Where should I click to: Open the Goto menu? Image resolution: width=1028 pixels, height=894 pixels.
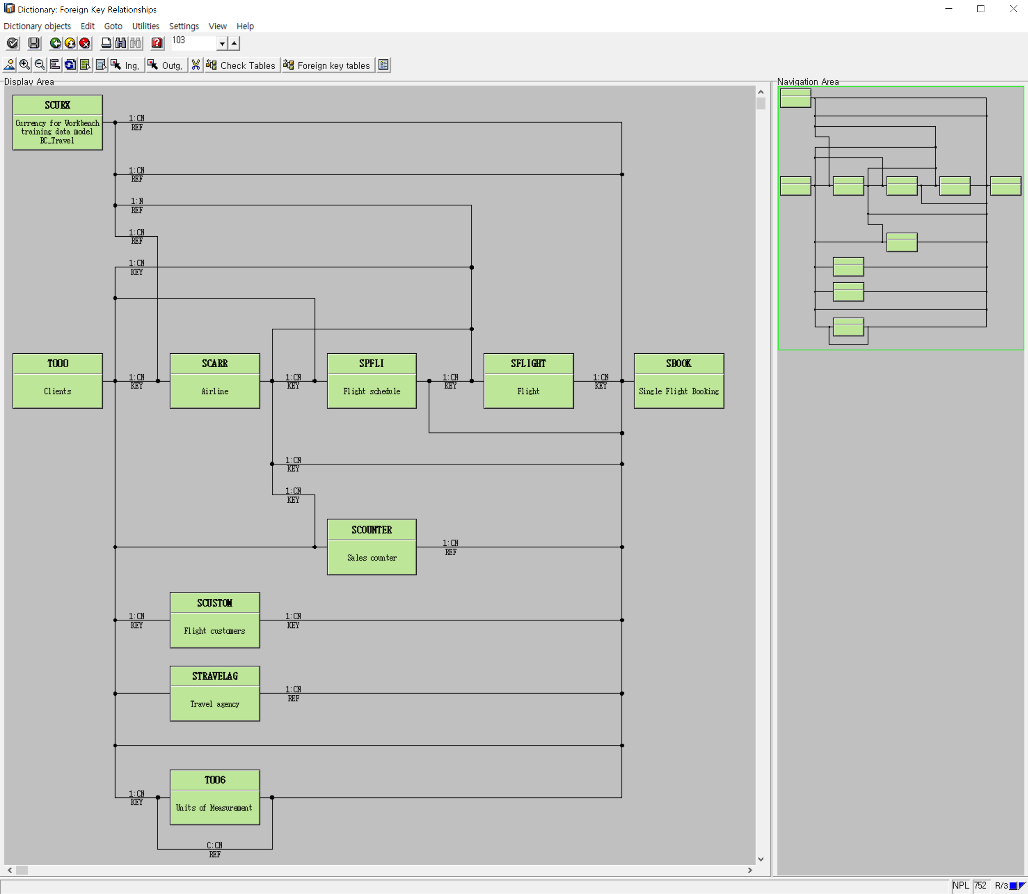coord(113,26)
